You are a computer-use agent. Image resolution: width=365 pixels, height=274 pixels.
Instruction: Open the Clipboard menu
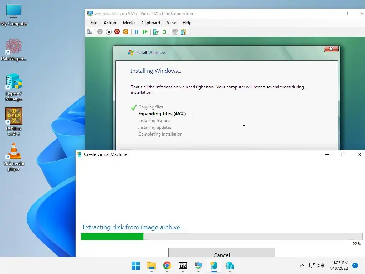click(x=151, y=23)
